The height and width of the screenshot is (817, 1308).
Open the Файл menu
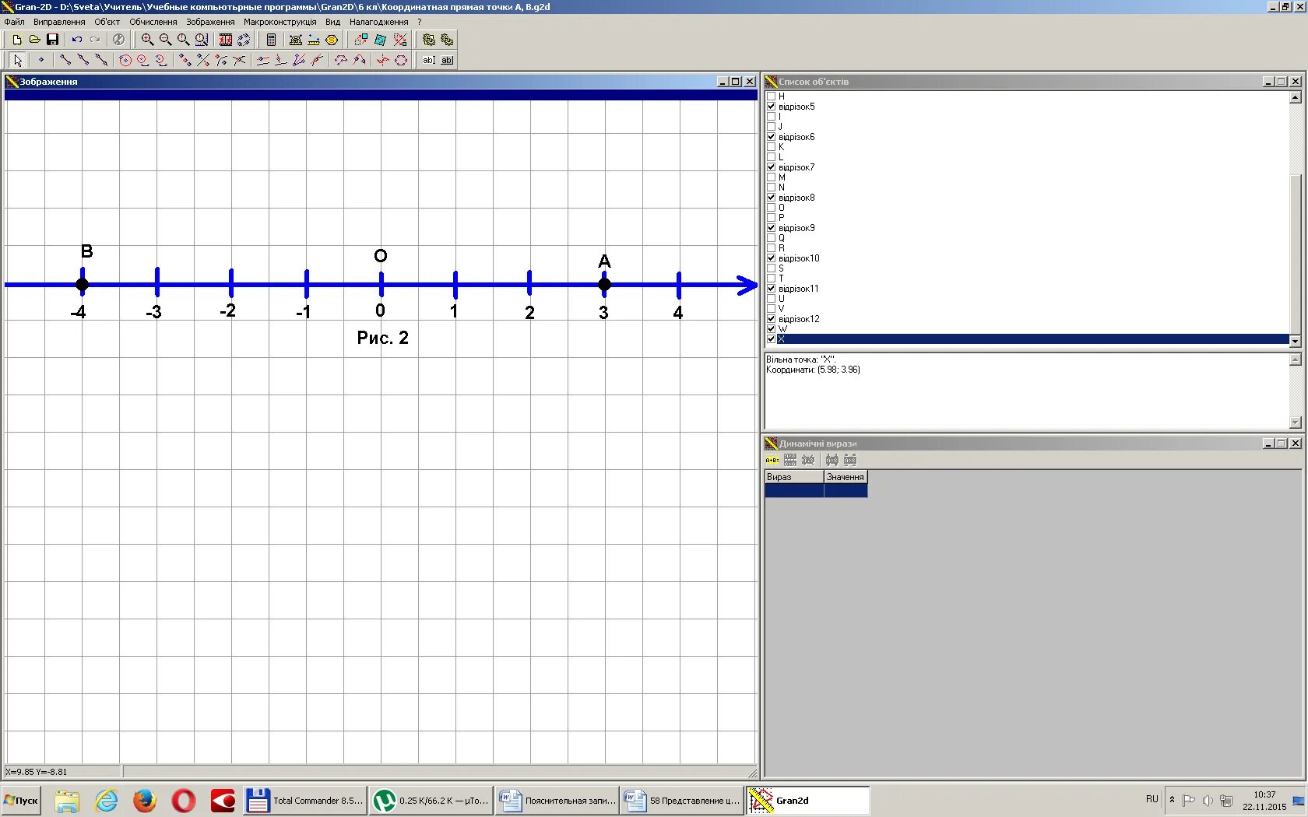tap(14, 22)
